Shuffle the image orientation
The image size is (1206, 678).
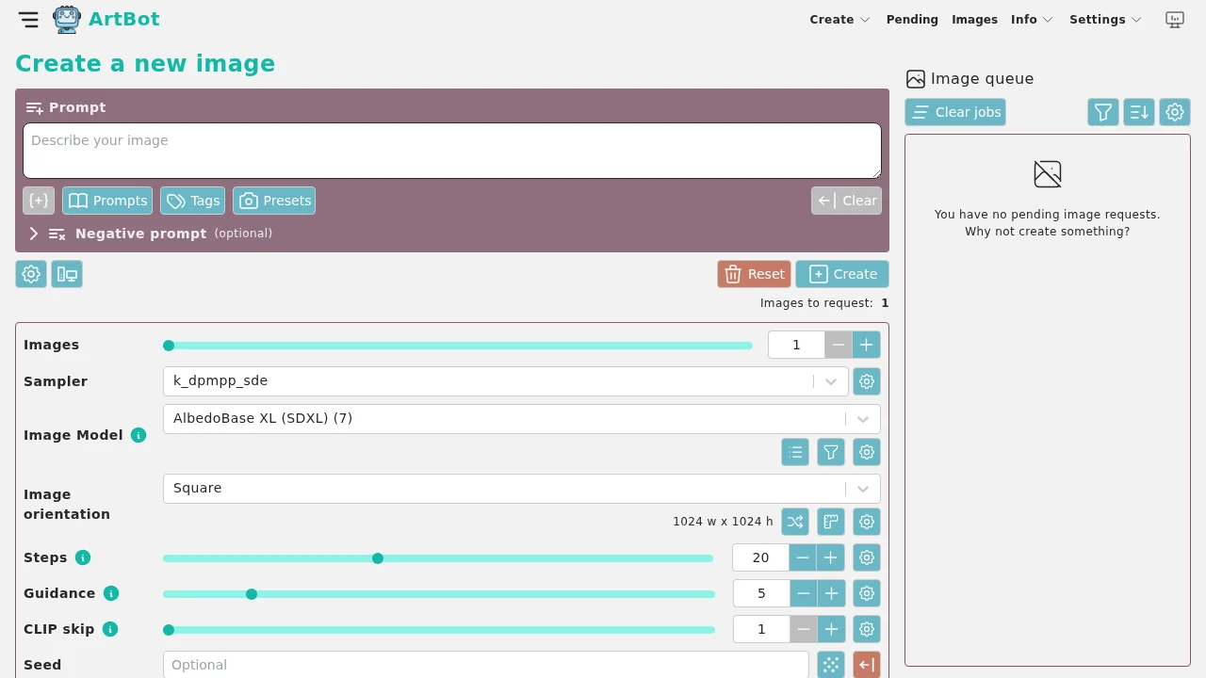click(795, 521)
